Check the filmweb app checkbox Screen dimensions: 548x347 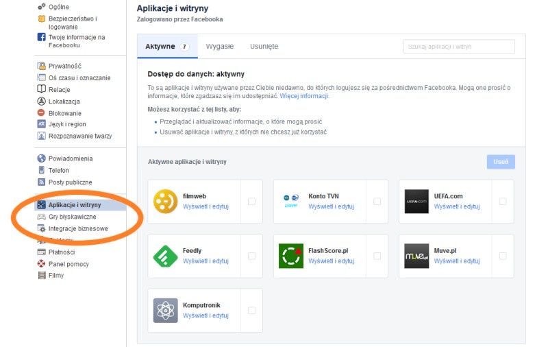click(x=251, y=201)
